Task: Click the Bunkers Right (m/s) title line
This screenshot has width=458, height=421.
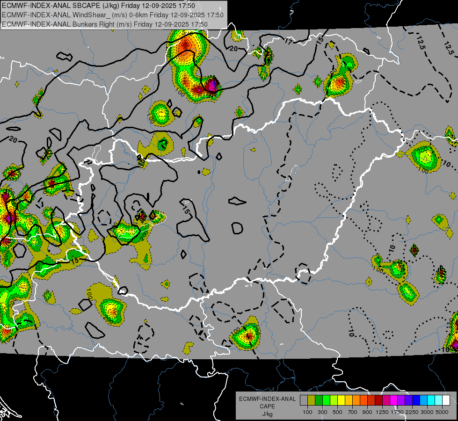Action: tap(105, 24)
